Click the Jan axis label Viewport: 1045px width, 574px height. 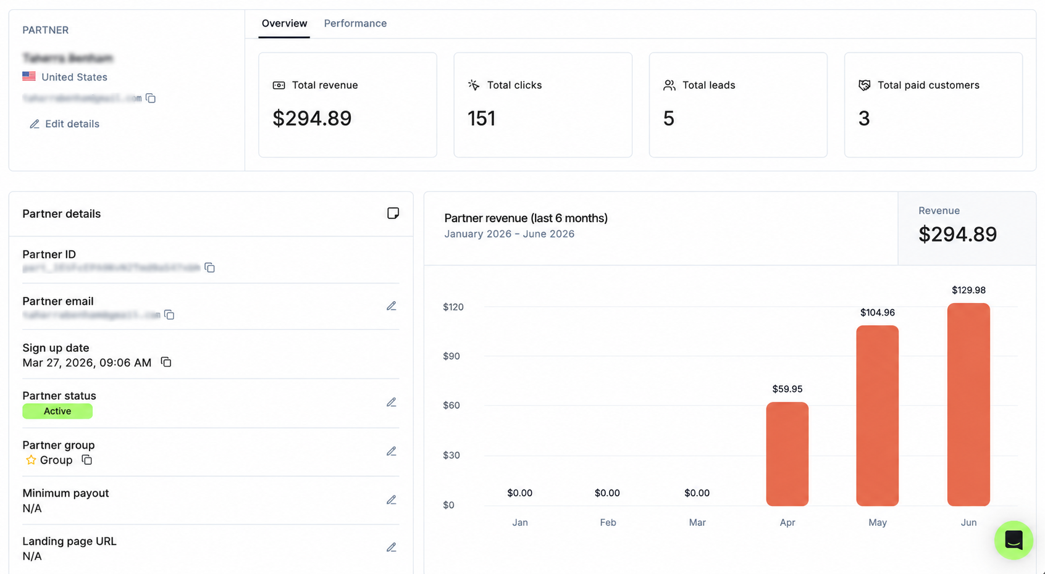click(x=520, y=522)
